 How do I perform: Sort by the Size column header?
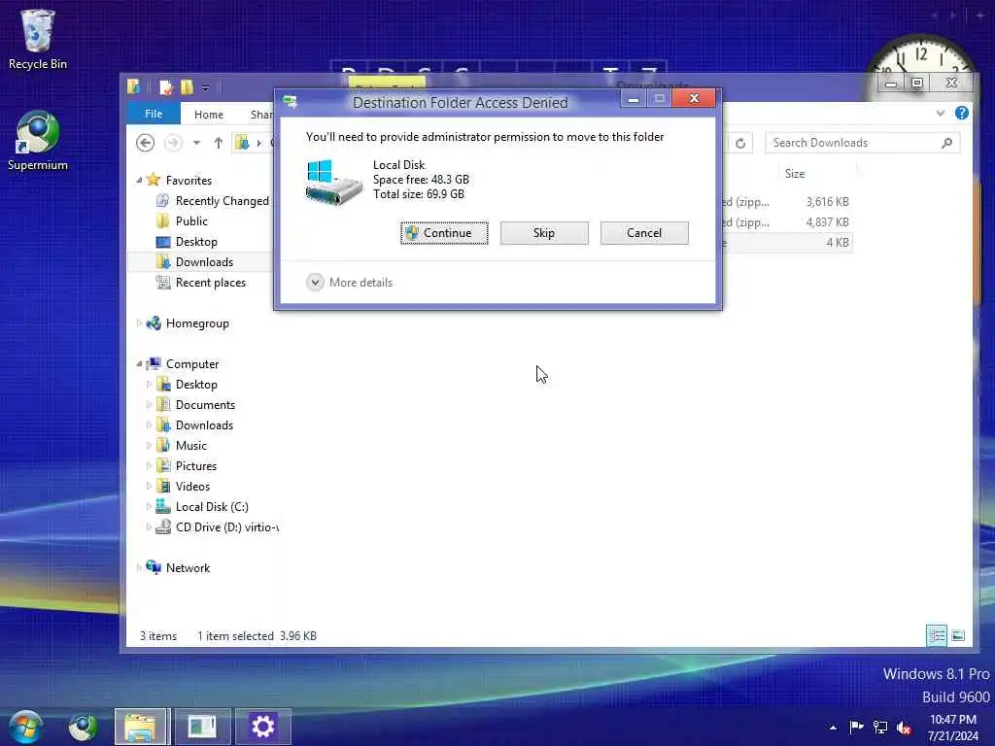(795, 173)
